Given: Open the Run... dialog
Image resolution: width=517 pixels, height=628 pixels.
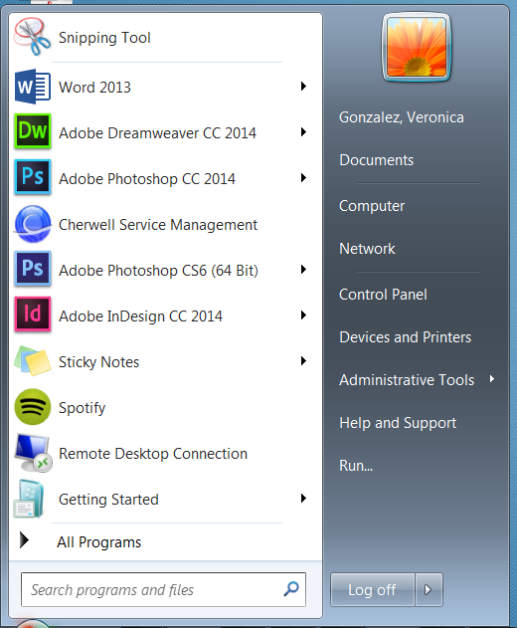Looking at the screenshot, I should point(356,466).
